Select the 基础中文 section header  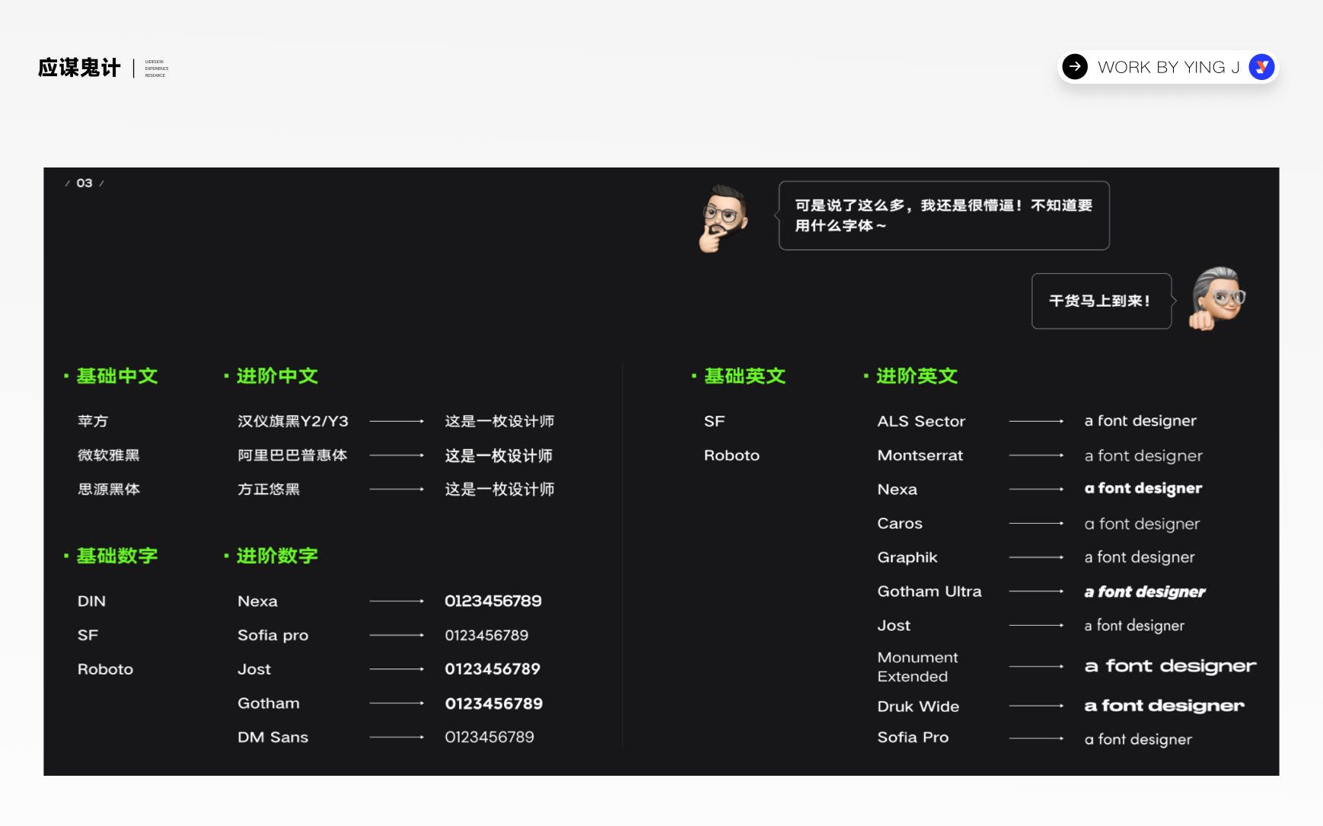coord(116,375)
